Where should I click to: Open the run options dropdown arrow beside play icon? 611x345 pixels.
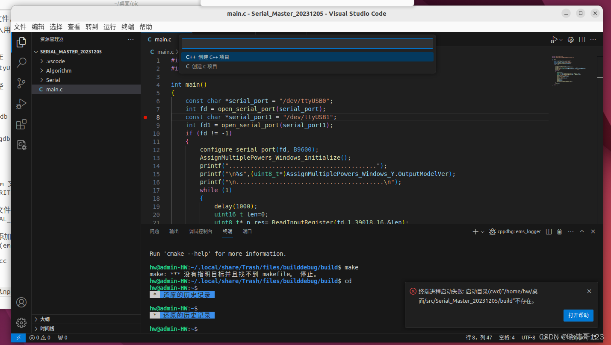pos(561,40)
